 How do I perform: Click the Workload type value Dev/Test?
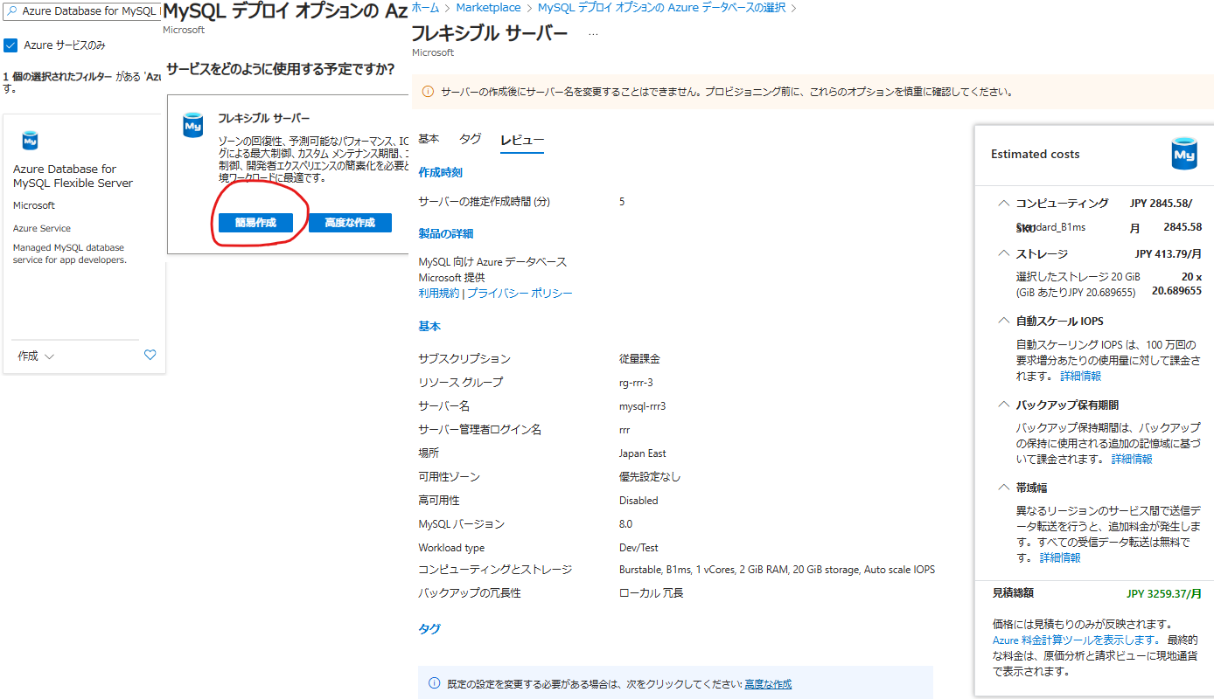click(x=639, y=548)
